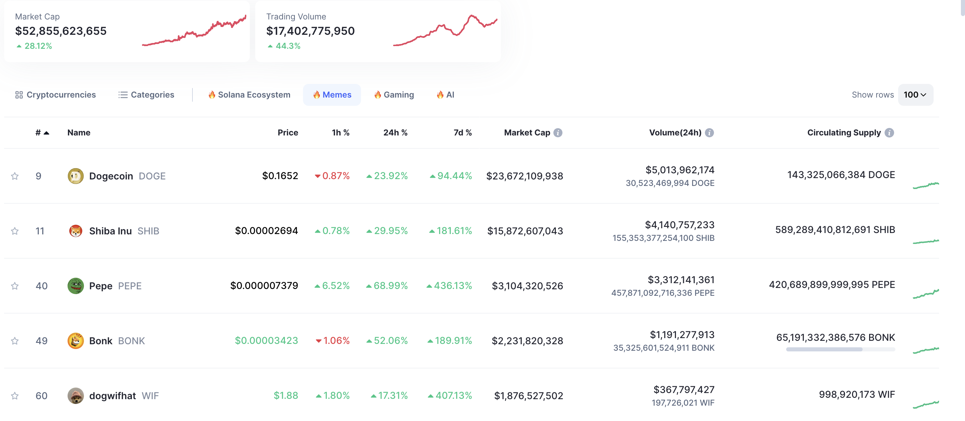
Task: Click the Pepe frog coin icon
Action: pyautogui.click(x=75, y=286)
